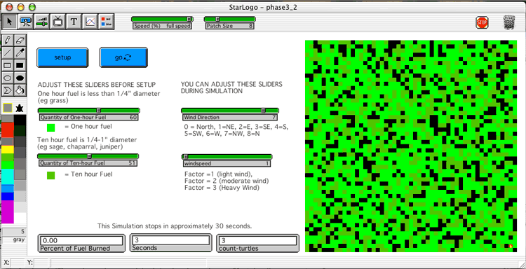Click the 'ADJUST THESE SLIDERS BEFORE SETUP' label
The width and height of the screenshot is (526, 269).
click(x=97, y=85)
